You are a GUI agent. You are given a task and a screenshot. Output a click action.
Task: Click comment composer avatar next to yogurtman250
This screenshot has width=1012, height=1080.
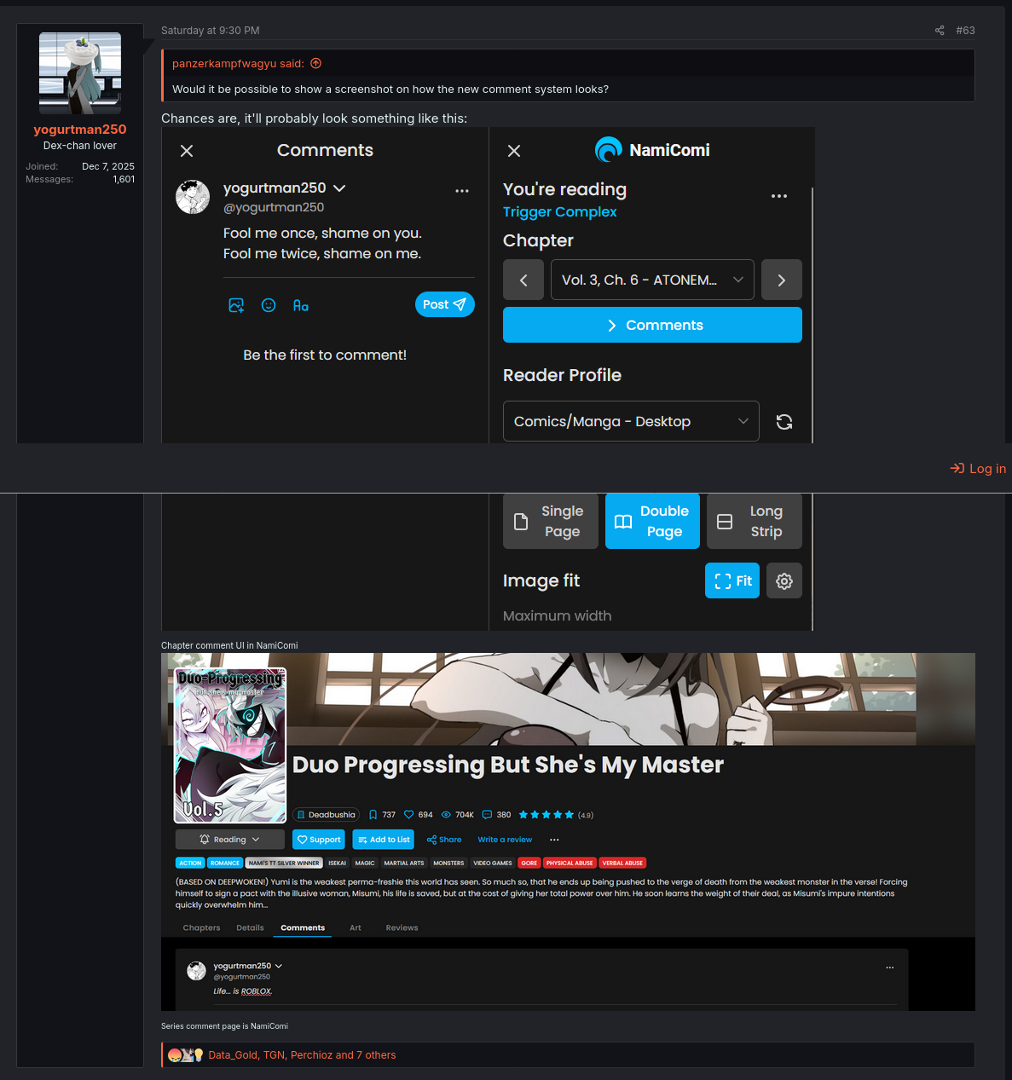click(x=193, y=197)
